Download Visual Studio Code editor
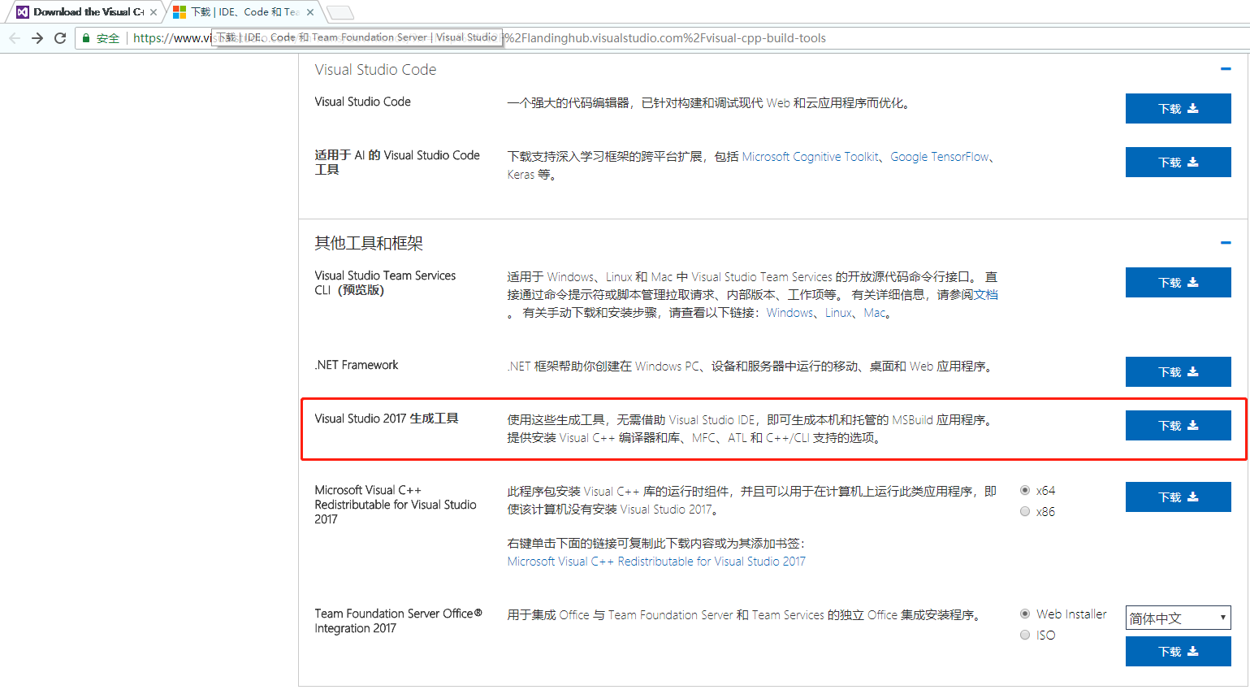This screenshot has height=694, width=1250. [x=1178, y=108]
